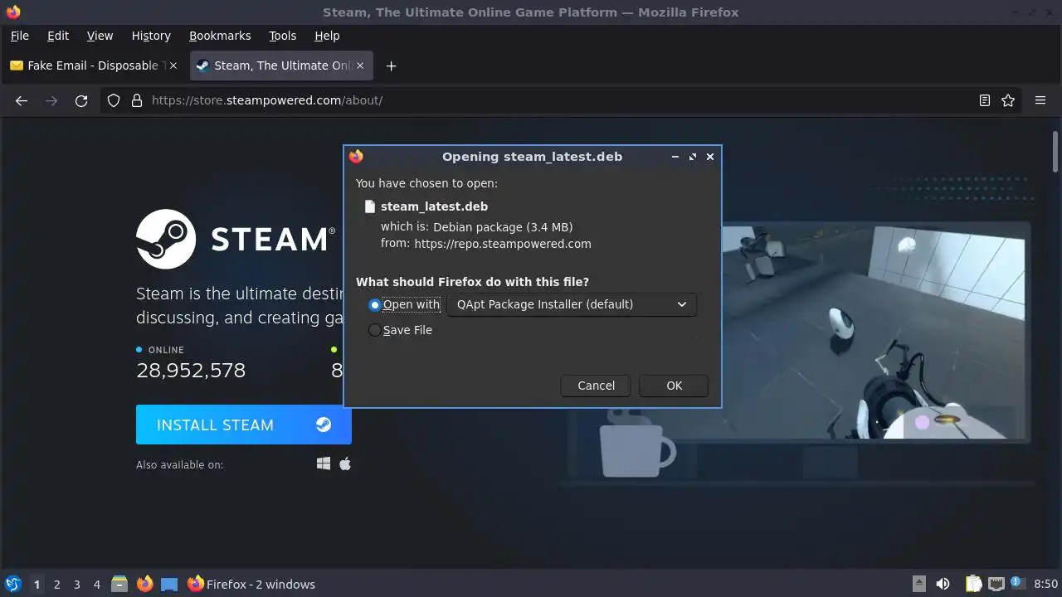The height and width of the screenshot is (597, 1062).
Task: Click the Steam logo on page
Action: (236, 239)
